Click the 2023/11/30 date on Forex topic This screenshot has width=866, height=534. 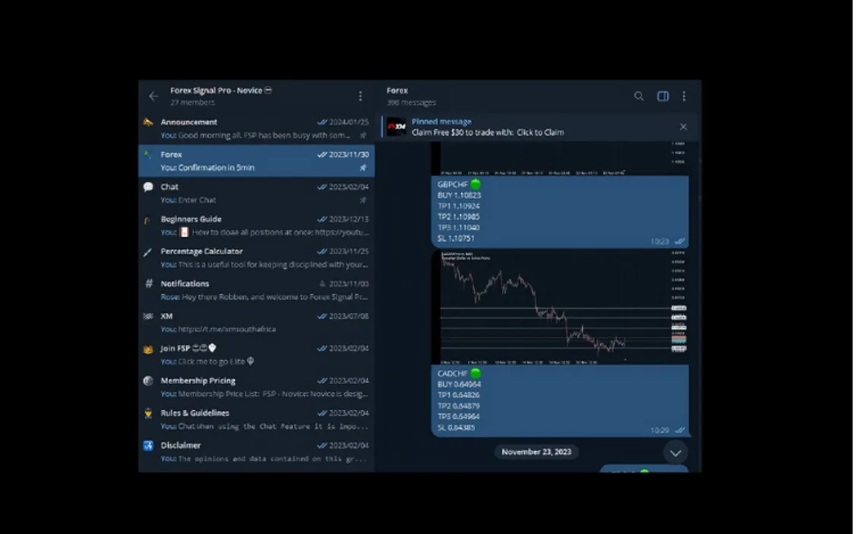pos(349,155)
